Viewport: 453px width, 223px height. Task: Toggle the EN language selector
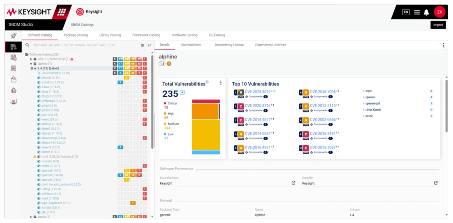point(406,12)
